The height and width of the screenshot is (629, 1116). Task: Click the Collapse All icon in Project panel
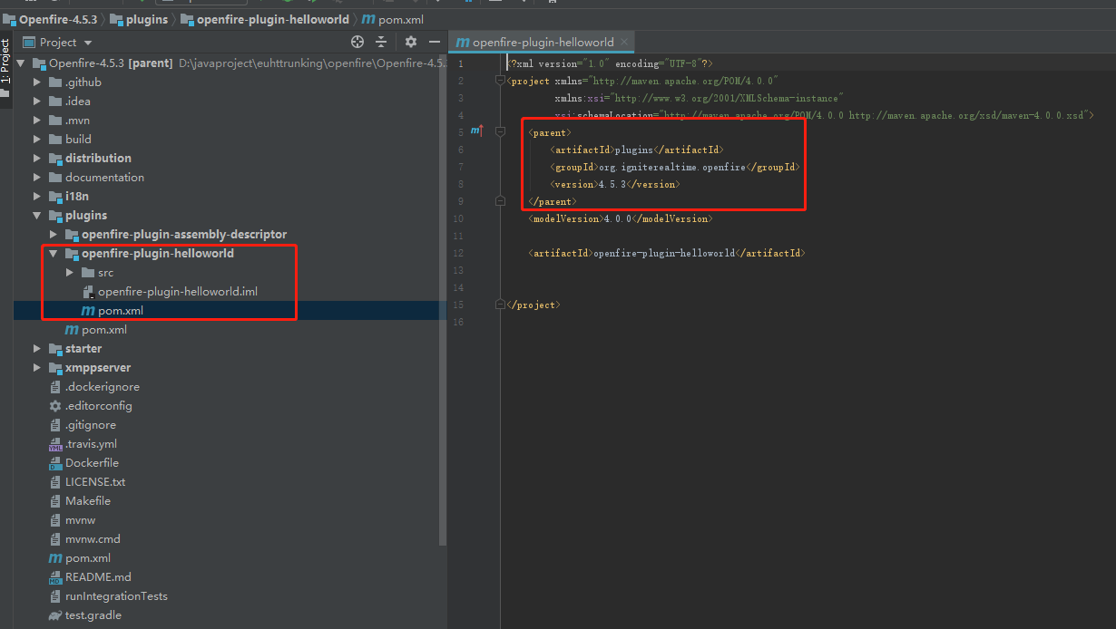[381, 42]
